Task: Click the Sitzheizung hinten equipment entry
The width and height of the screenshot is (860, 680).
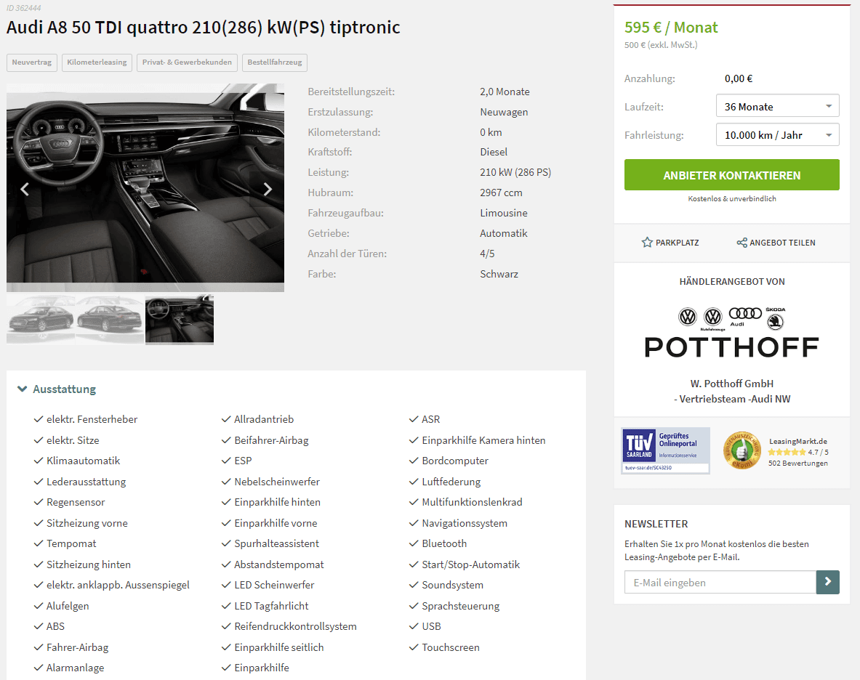Action: tap(89, 564)
